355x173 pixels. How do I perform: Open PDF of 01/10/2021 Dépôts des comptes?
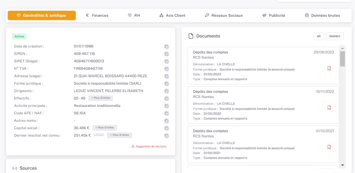329,147
